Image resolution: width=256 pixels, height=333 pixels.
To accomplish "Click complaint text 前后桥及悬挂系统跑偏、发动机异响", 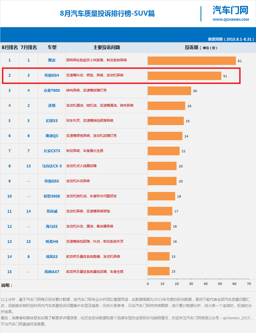I will click(x=93, y=257).
